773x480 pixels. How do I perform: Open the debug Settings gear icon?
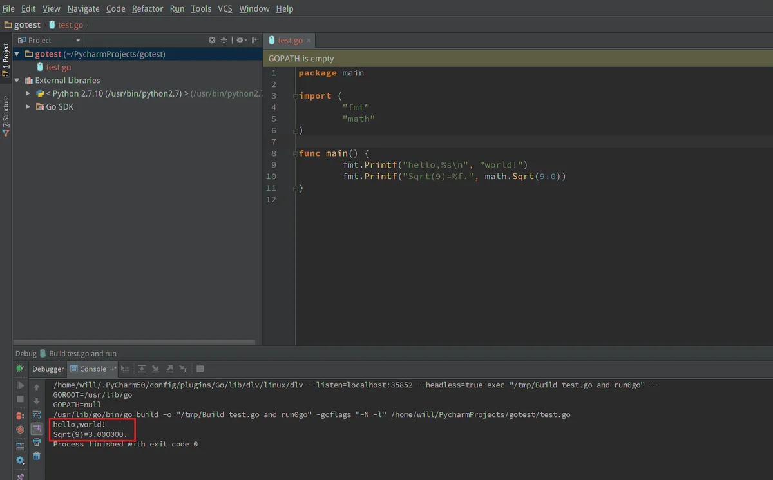20,461
